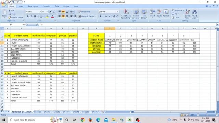Adjust the zoom slider in the status bar
Screen dimensions: 219x123
coord(207,115)
